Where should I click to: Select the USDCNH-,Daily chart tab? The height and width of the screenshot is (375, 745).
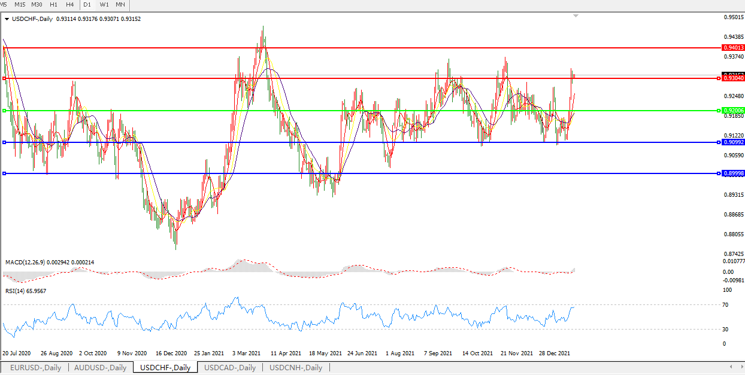pos(295,367)
